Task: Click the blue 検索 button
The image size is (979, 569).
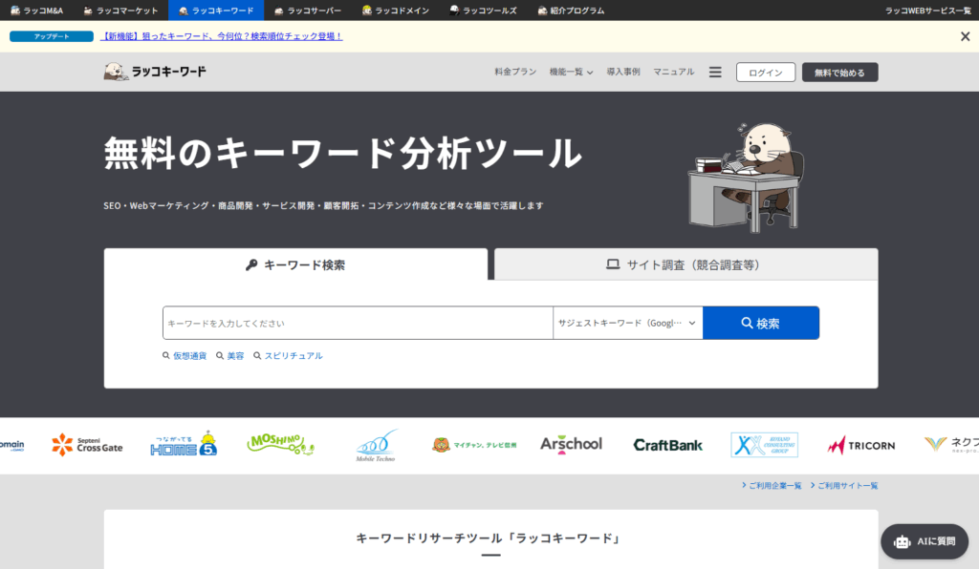Action: pos(760,323)
